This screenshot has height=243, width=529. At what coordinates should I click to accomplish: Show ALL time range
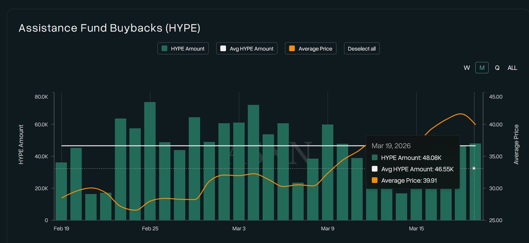512,68
